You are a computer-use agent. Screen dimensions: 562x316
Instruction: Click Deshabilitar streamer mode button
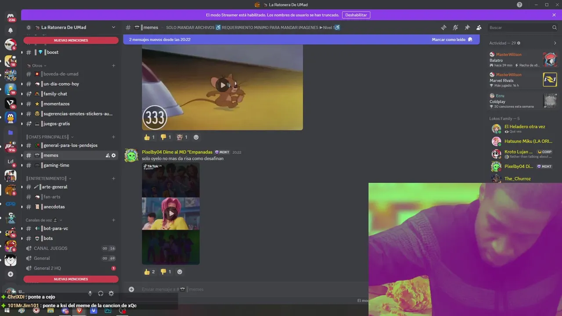pos(356,15)
